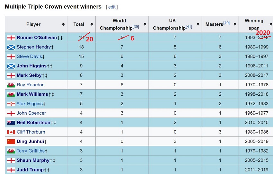The width and height of the screenshot is (273, 174).
Task: Click Wales flag icon beside Terry Griffiths
Action: 11,151
